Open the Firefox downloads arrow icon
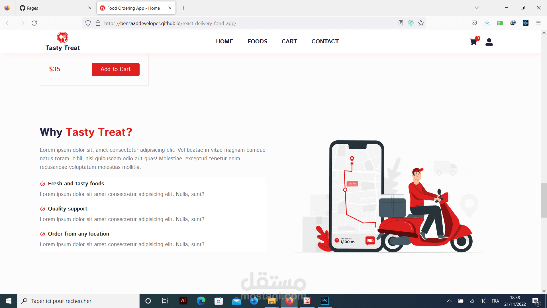This screenshot has width=547, height=308. tap(487, 23)
